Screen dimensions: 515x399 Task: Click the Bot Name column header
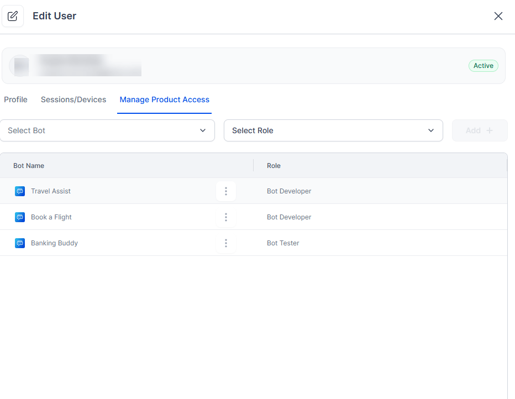pyautogui.click(x=29, y=165)
